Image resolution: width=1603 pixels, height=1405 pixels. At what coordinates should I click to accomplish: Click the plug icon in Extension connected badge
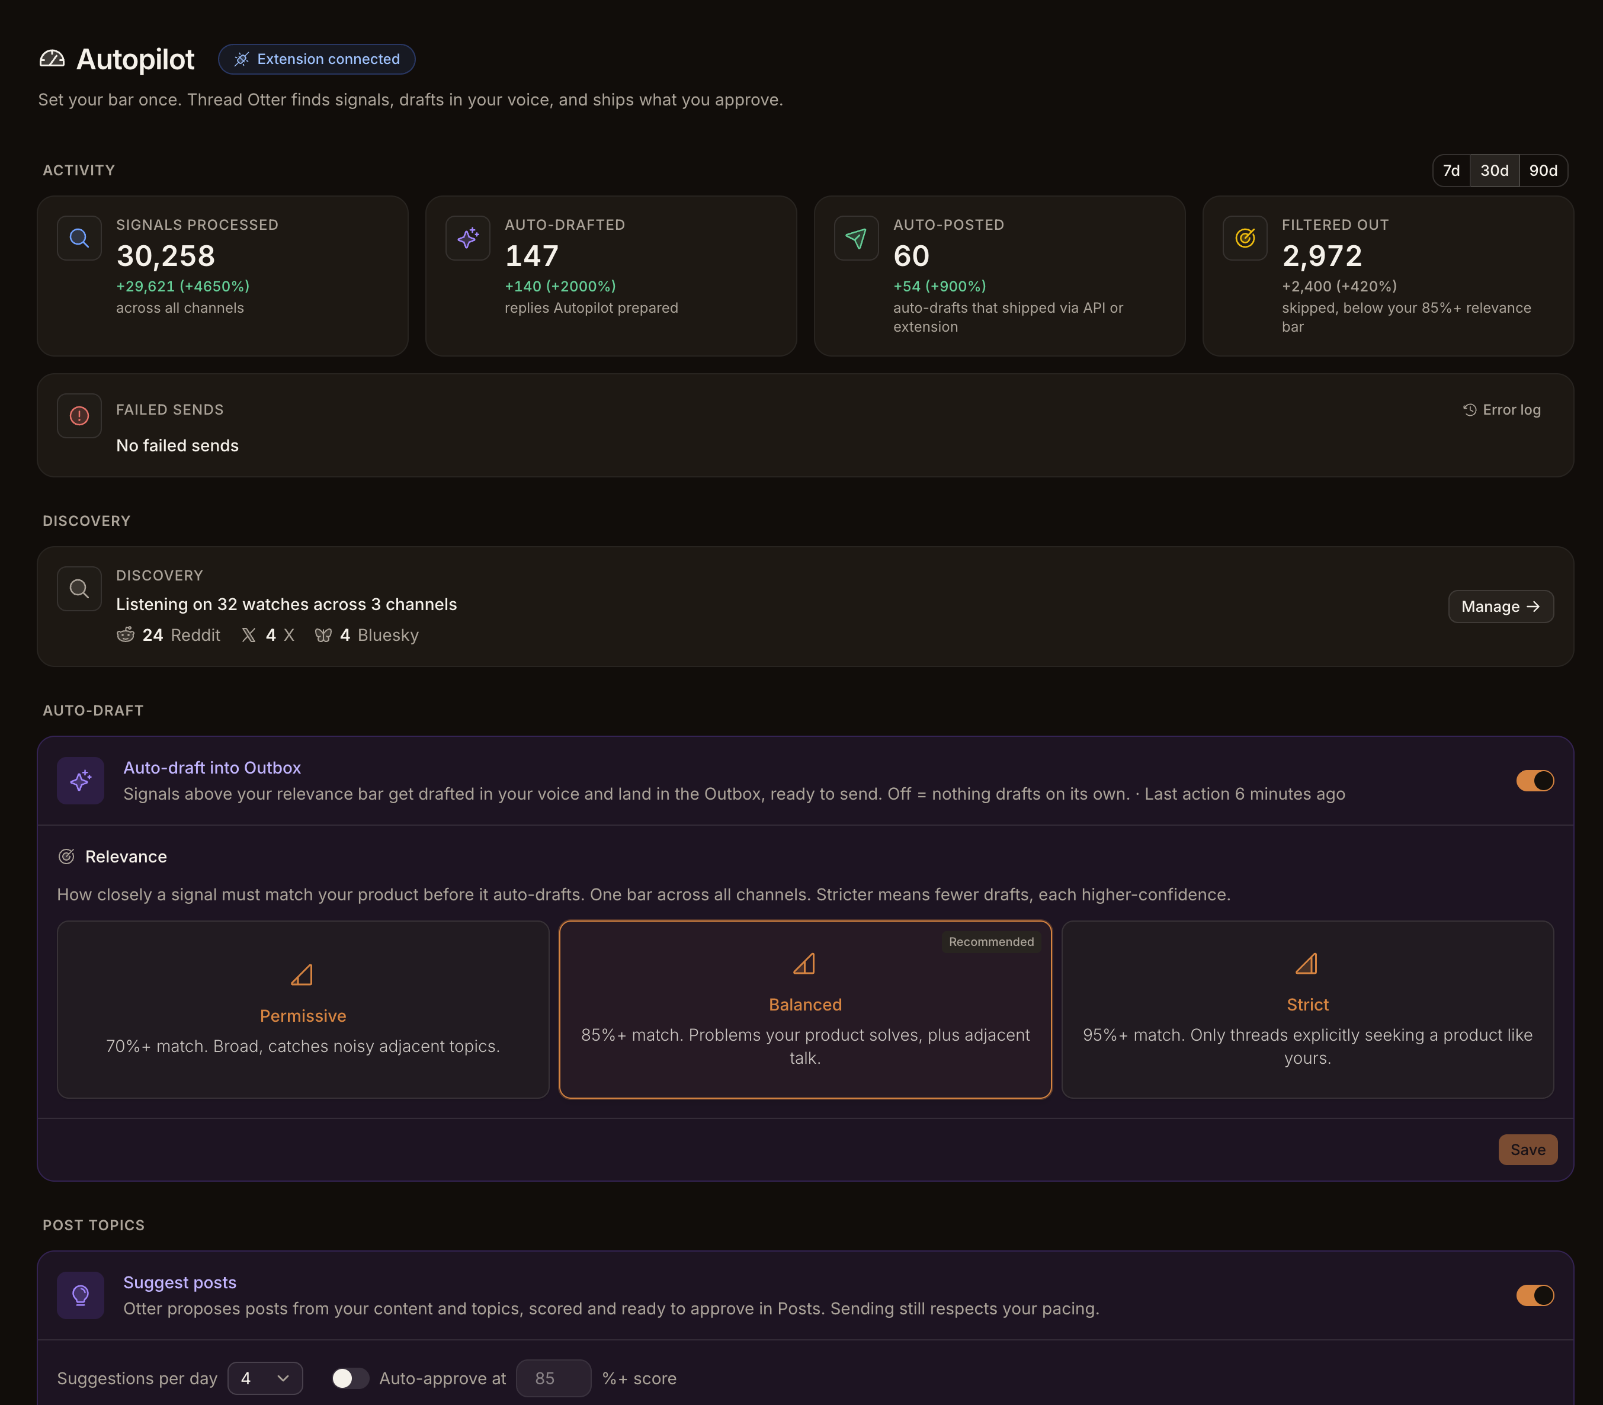[242, 60]
